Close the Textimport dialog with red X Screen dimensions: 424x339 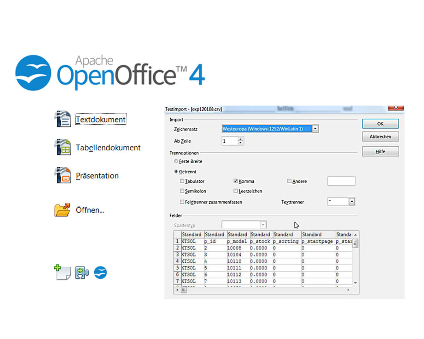point(396,107)
